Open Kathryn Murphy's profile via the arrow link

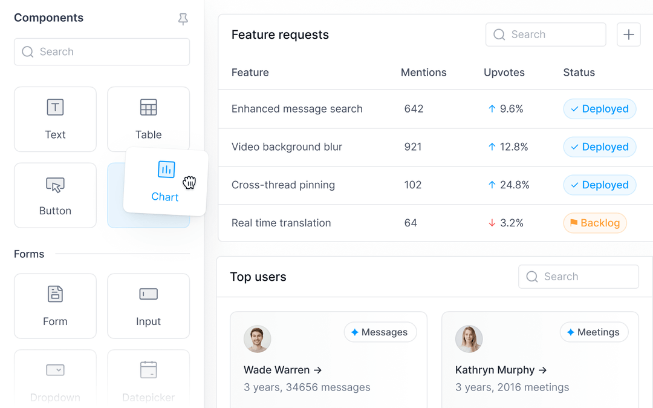543,370
